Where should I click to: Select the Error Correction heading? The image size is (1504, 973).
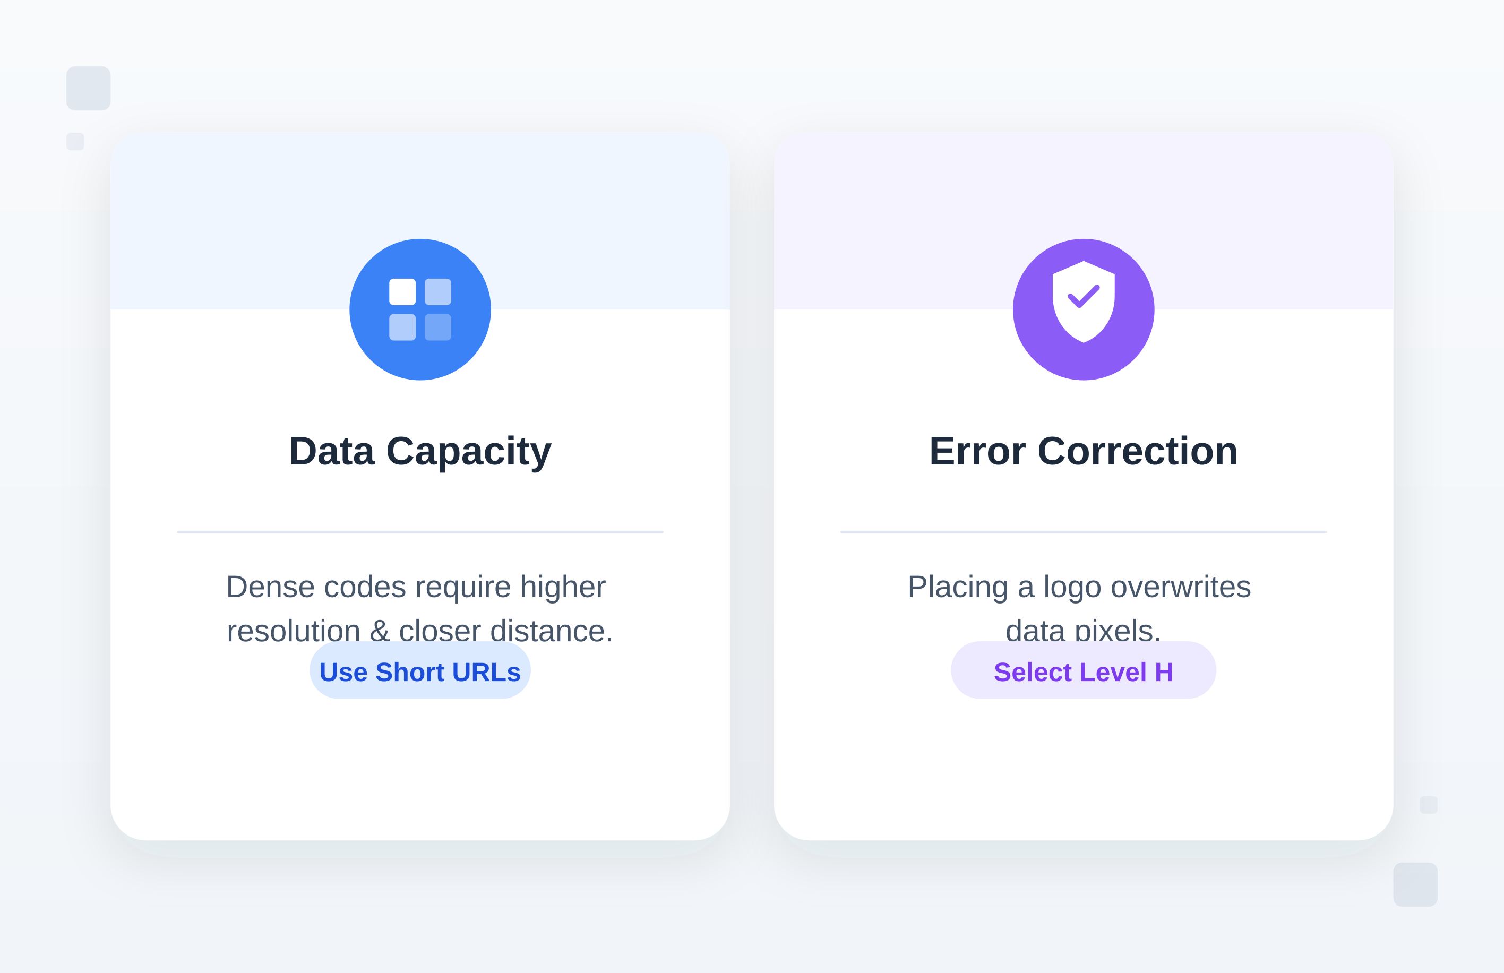pyautogui.click(x=1083, y=451)
